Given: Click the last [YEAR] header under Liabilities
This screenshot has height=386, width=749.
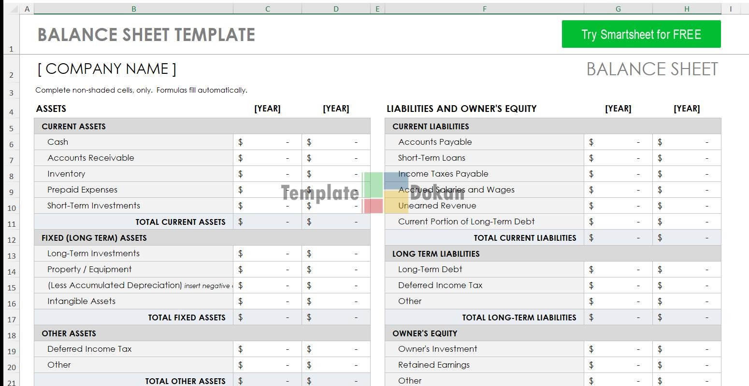Looking at the screenshot, I should pyautogui.click(x=686, y=109).
